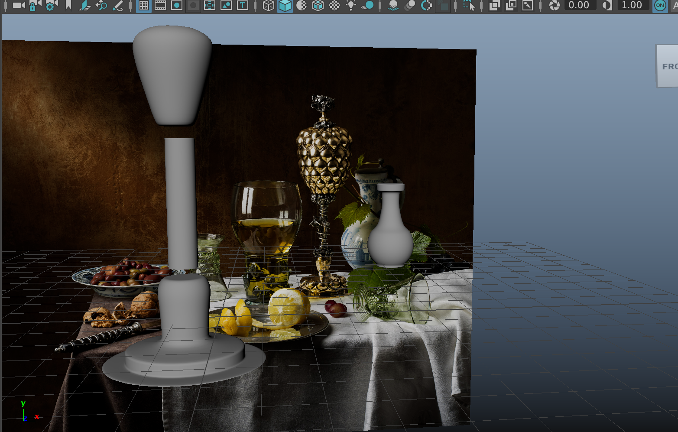Click the Isolate Select icon
Image resolution: width=678 pixels, height=432 pixels.
pos(469,6)
